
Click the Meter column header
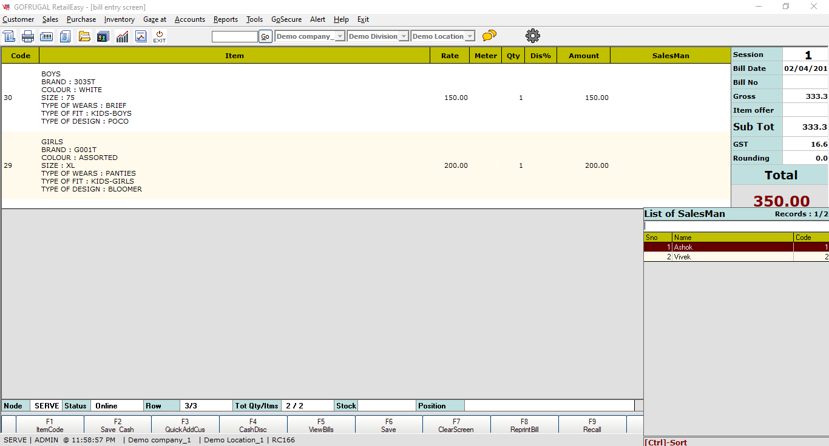point(486,56)
